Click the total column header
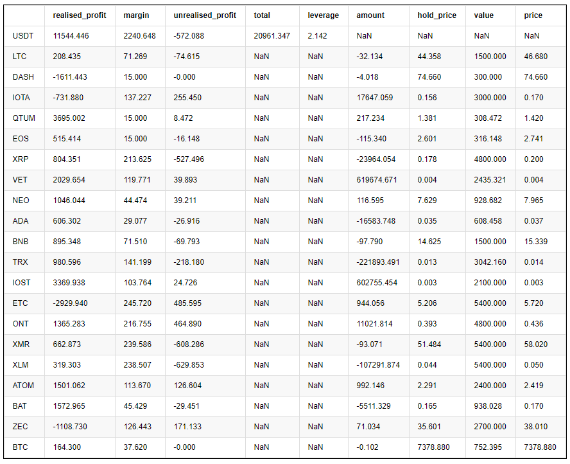Image resolution: width=570 pixels, height=464 pixels. click(x=262, y=15)
